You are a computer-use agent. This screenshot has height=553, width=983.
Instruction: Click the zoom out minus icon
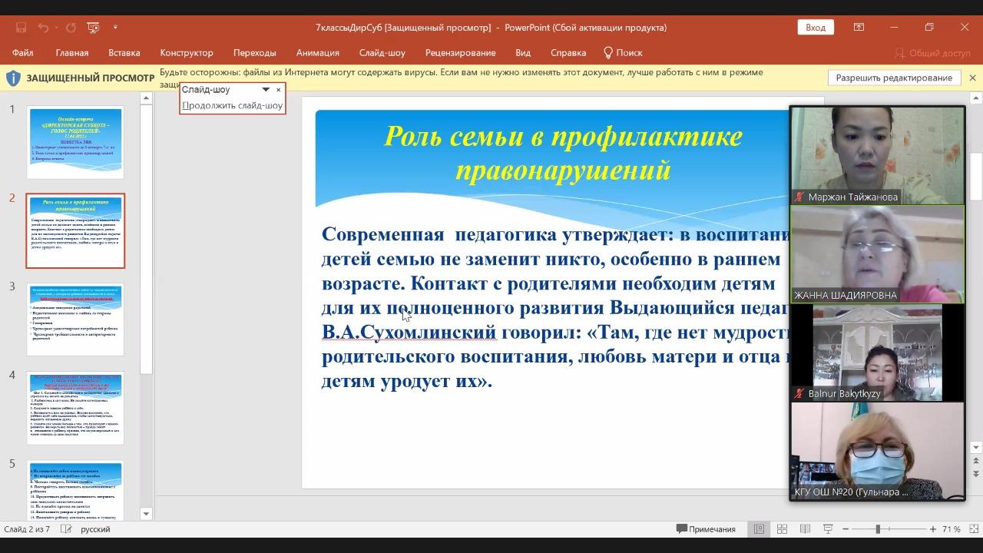point(846,529)
